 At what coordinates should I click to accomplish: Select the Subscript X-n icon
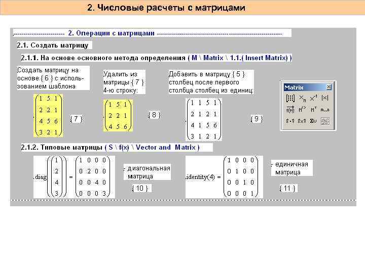pos(302,98)
